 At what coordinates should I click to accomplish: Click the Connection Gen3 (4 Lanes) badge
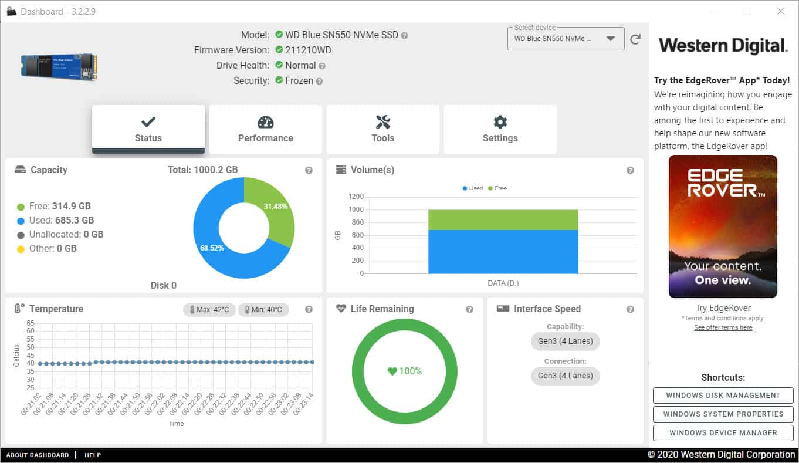[566, 376]
